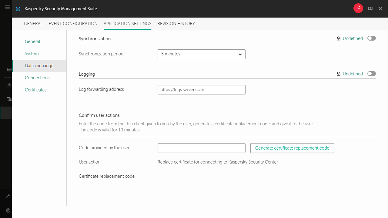
Task: Open notifications via the red flag icon
Action: pyautogui.click(x=358, y=8)
